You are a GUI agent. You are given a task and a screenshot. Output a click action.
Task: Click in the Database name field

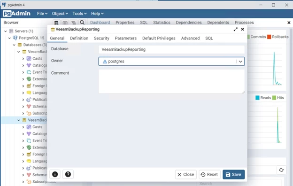(171, 49)
